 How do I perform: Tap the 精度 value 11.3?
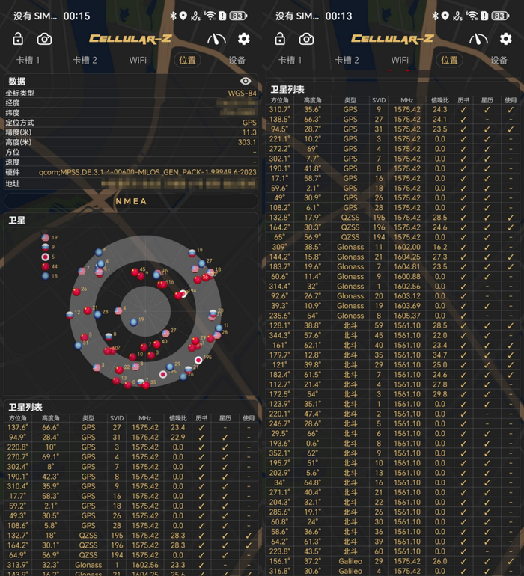tap(249, 132)
